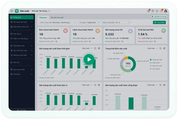
Task: Open the Nhà máy Tiên Phong factory dropdown
Action: point(41,11)
